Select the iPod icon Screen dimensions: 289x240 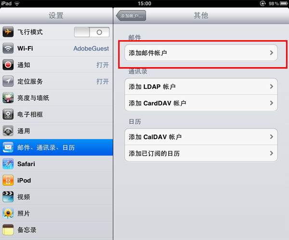point(8,180)
